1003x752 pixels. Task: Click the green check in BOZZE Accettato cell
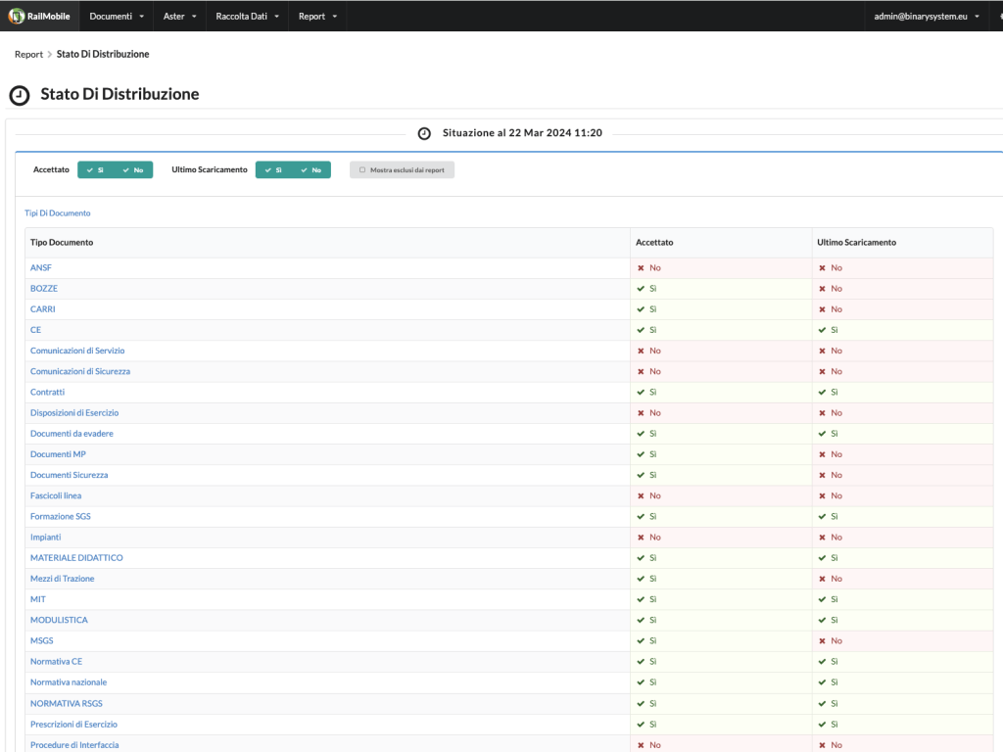641,289
